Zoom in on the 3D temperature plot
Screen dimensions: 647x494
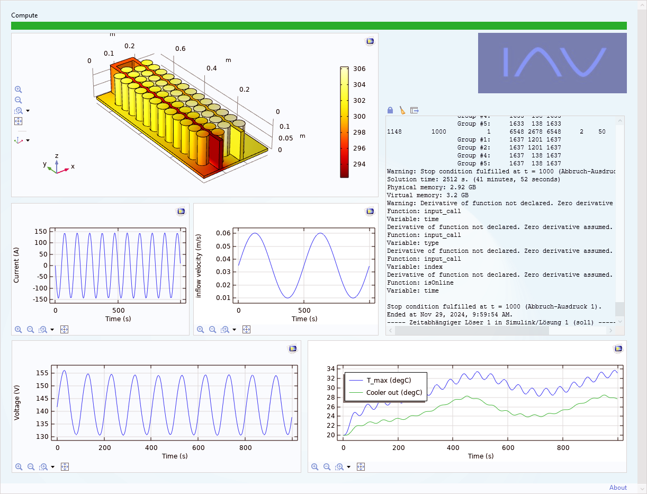coord(19,90)
